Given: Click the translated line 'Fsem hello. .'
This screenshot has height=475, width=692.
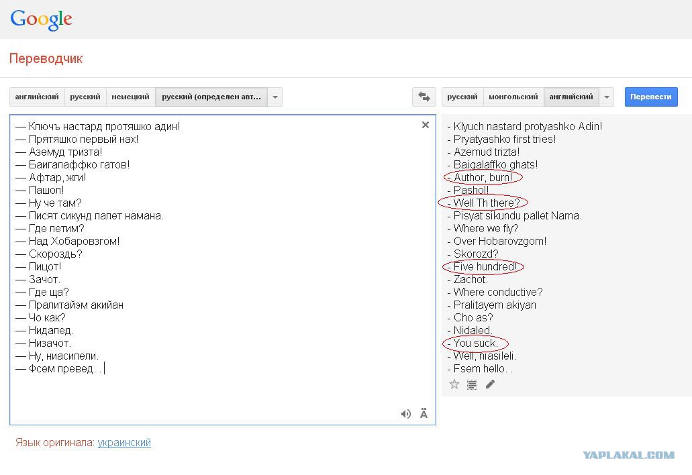Looking at the screenshot, I should [x=480, y=369].
